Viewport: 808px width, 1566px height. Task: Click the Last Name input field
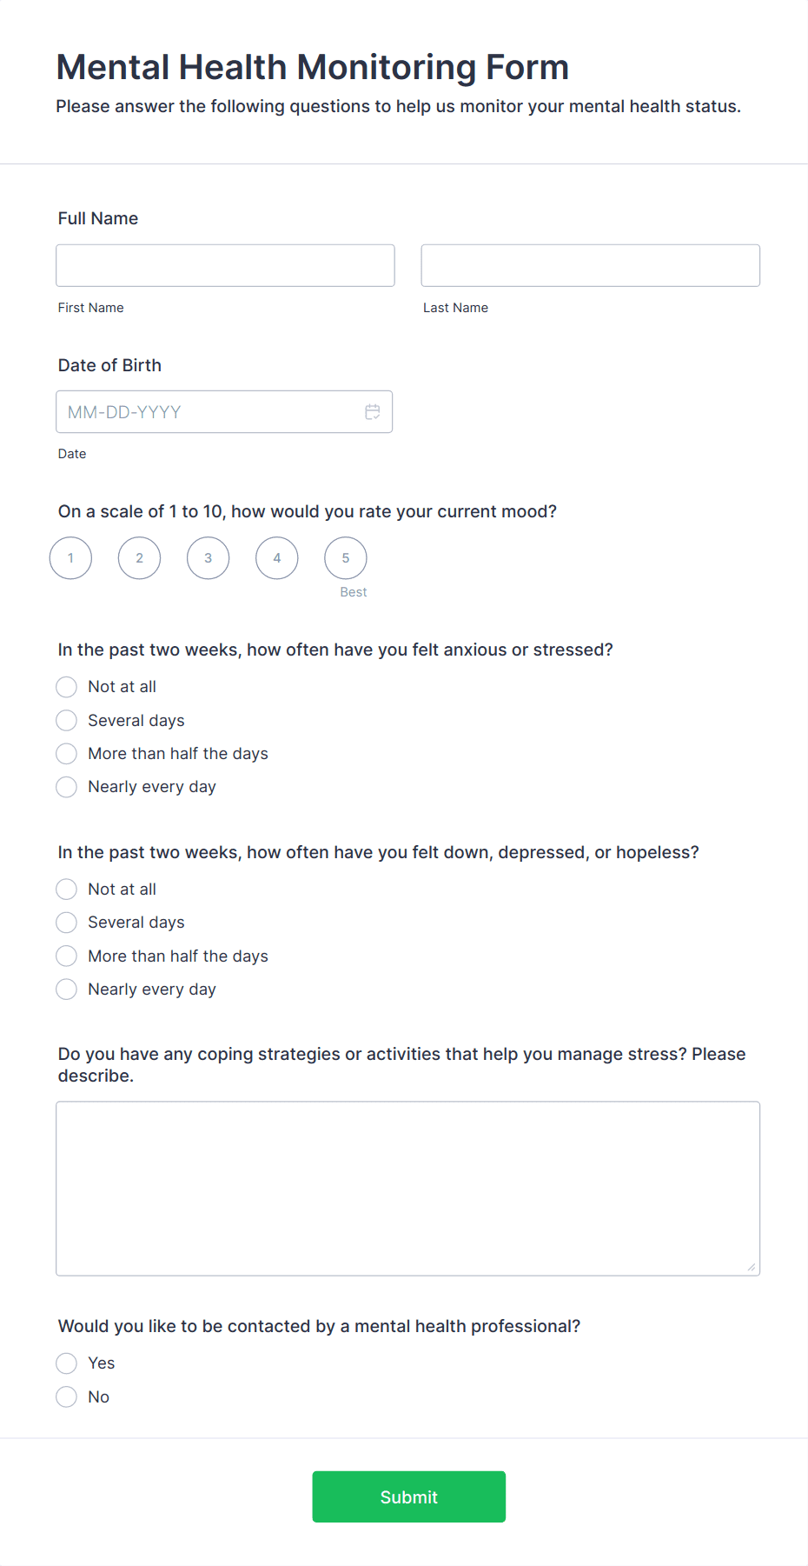(x=591, y=265)
